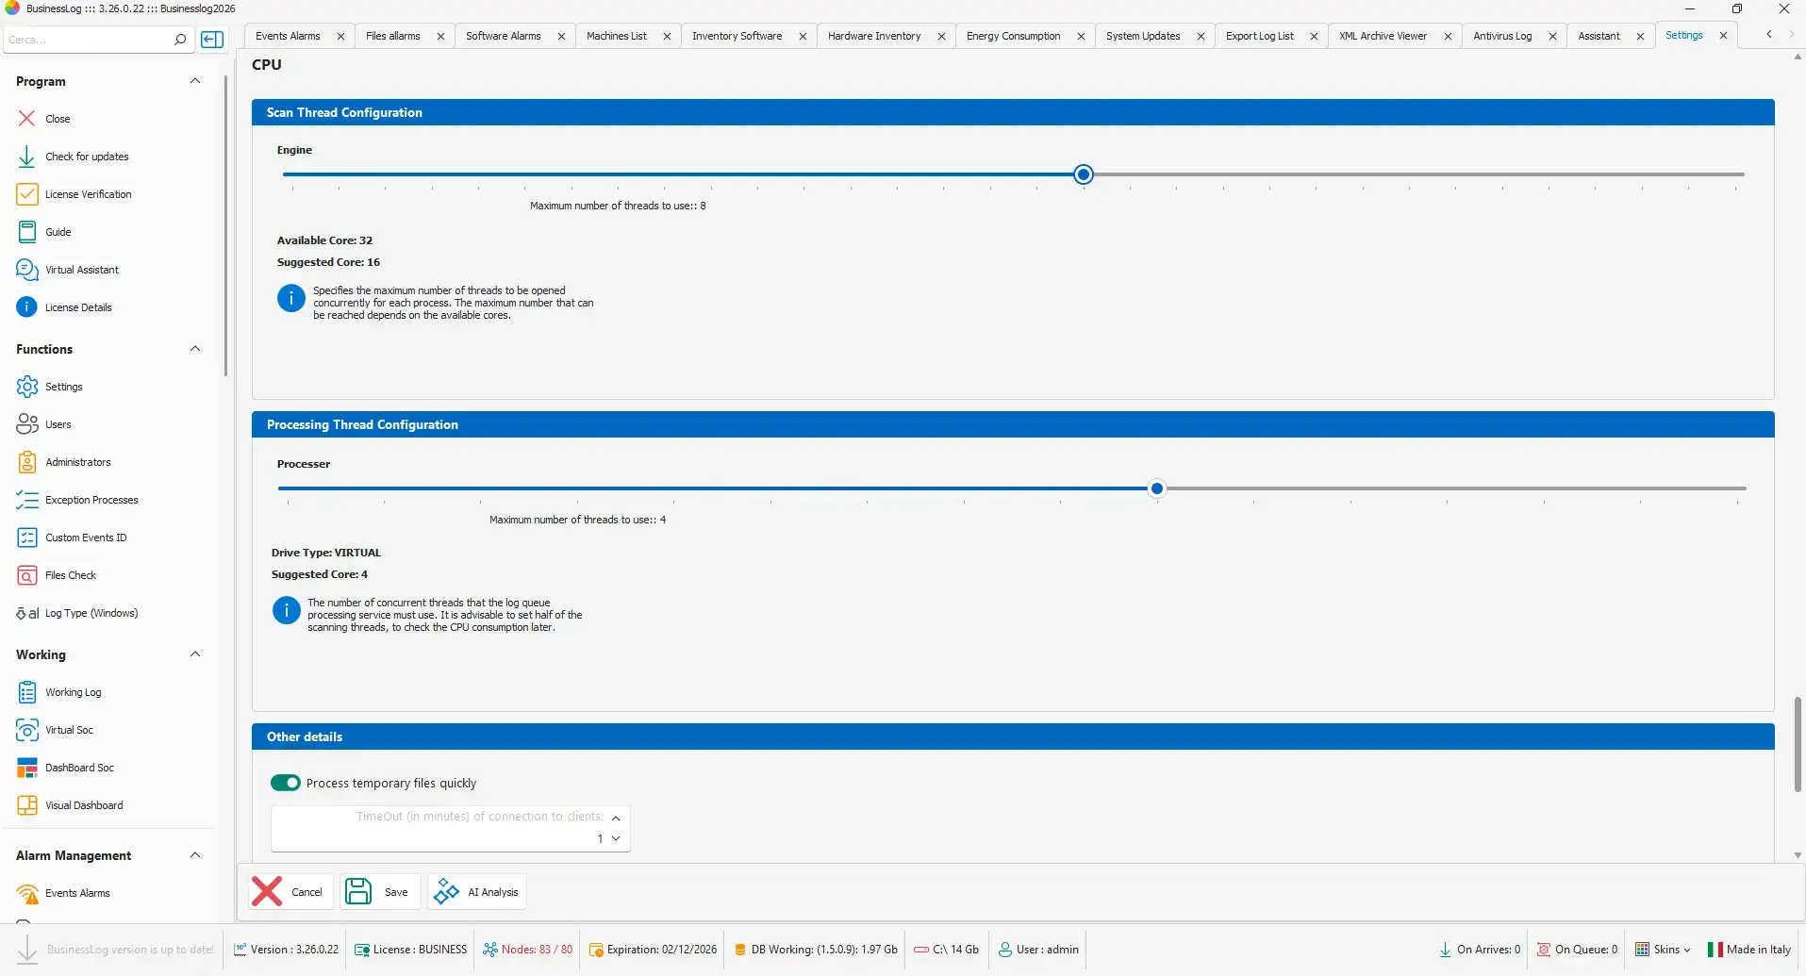Open the Guide book icon
Screen dimensions: 1806x976
[26, 232]
